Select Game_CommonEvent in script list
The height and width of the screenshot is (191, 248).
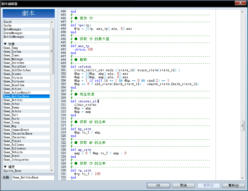pos(26,130)
